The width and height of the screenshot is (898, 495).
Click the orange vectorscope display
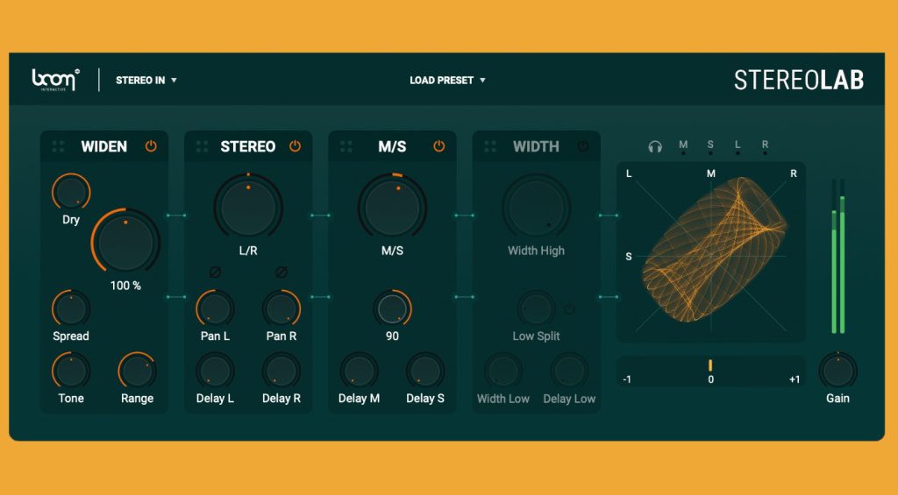point(711,251)
